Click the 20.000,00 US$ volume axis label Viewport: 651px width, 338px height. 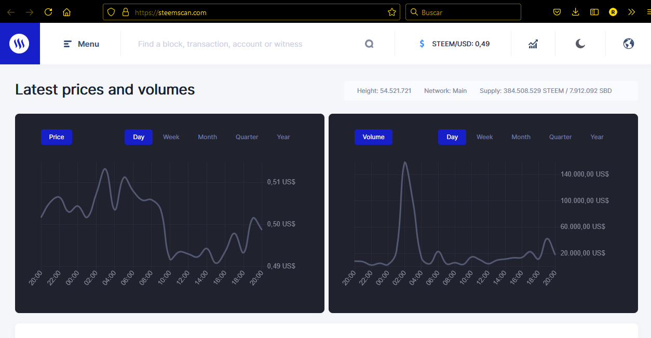(x=583, y=253)
